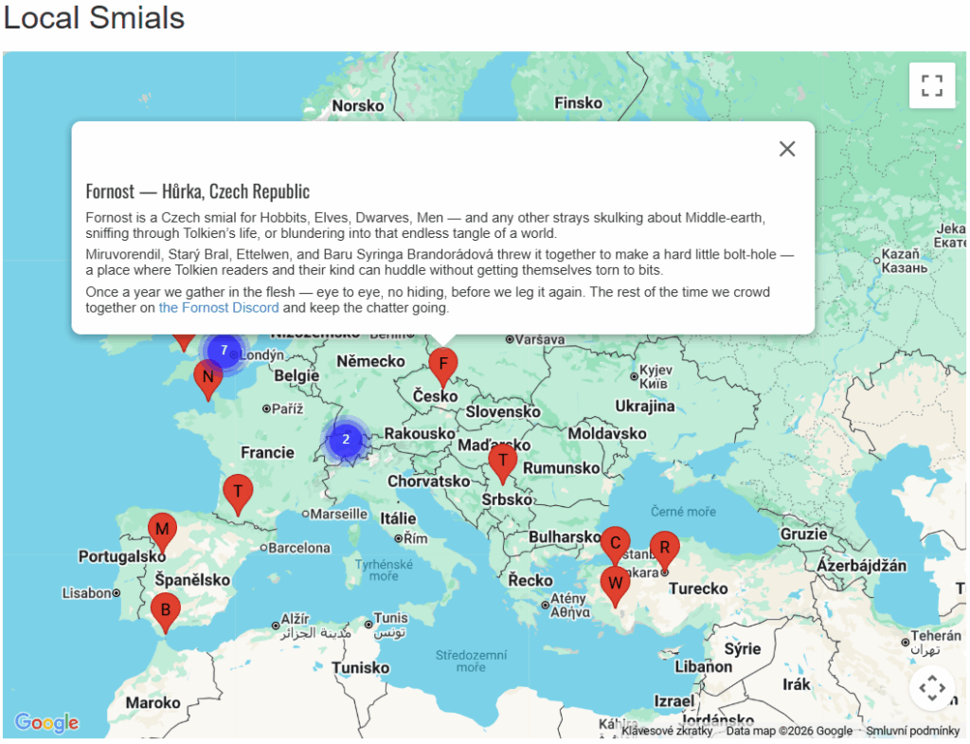Viewport: 970px width, 744px height.
Task: Open Klávesové zkratky keyboard shortcuts
Action: pyautogui.click(x=666, y=731)
